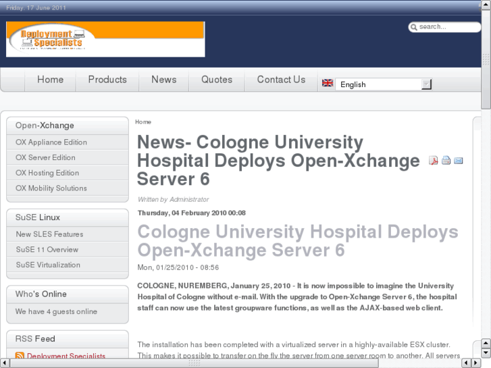
Task: Open the Home menu item
Action: (x=51, y=80)
